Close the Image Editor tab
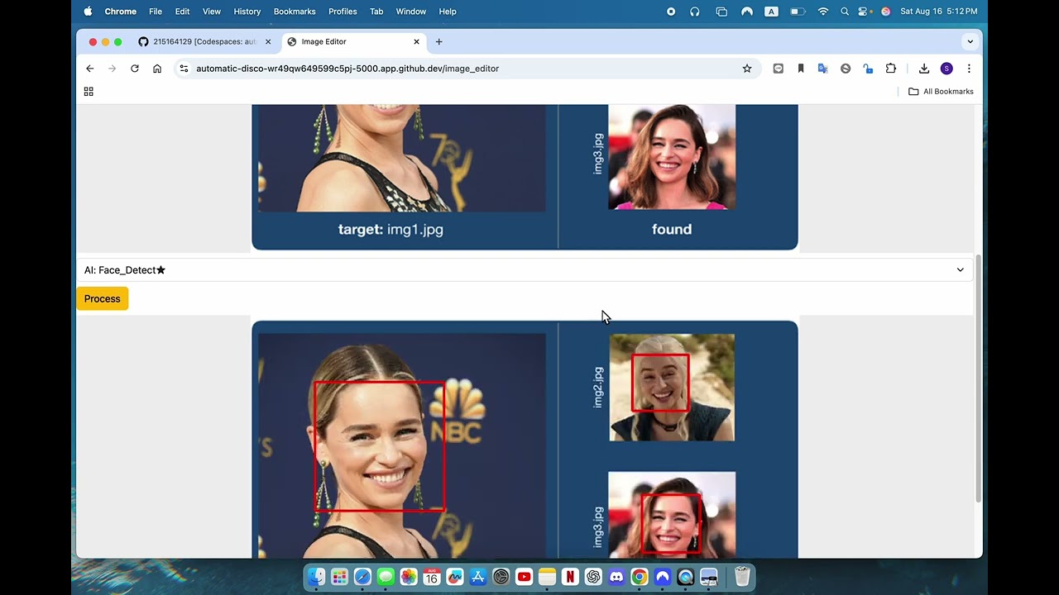The height and width of the screenshot is (595, 1059). click(x=416, y=41)
